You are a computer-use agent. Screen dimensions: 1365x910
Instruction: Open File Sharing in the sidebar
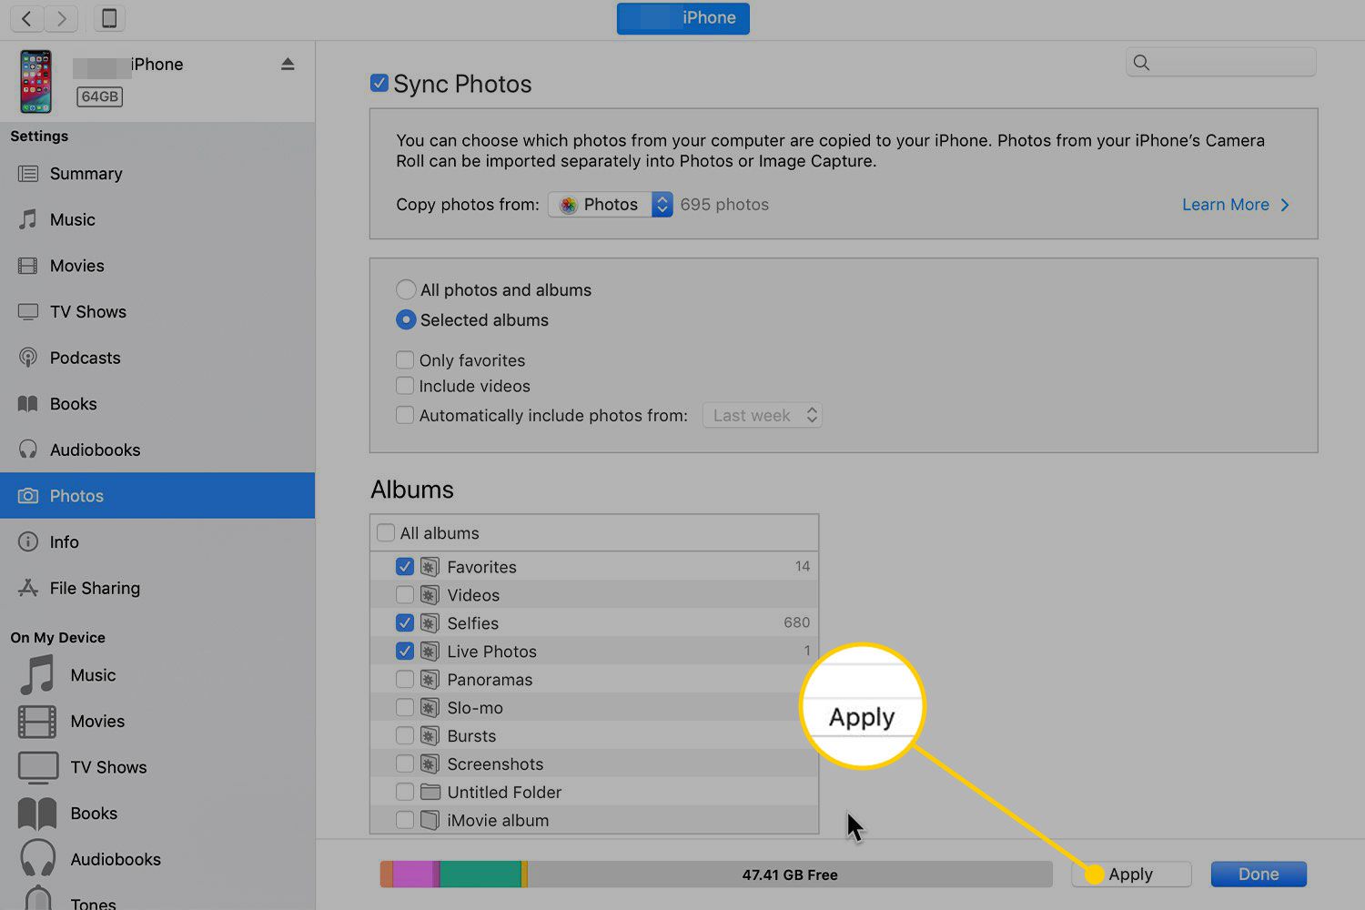(157, 588)
